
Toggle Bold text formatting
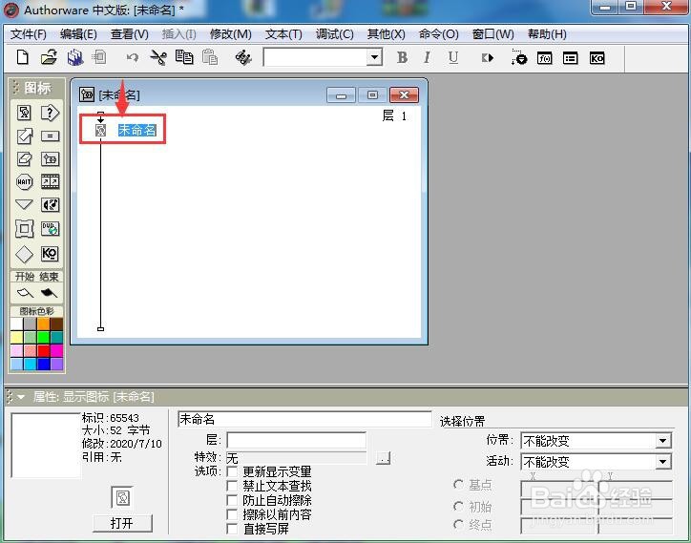click(x=402, y=58)
